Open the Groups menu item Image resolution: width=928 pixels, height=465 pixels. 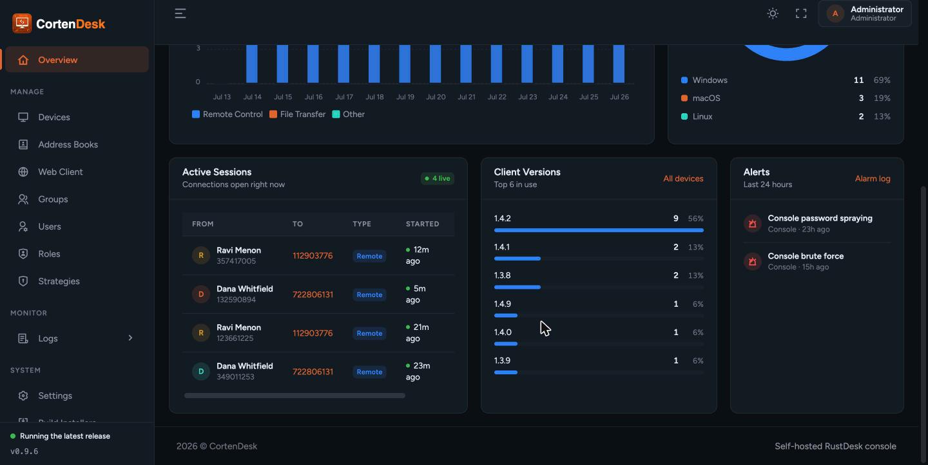pyautogui.click(x=77, y=199)
